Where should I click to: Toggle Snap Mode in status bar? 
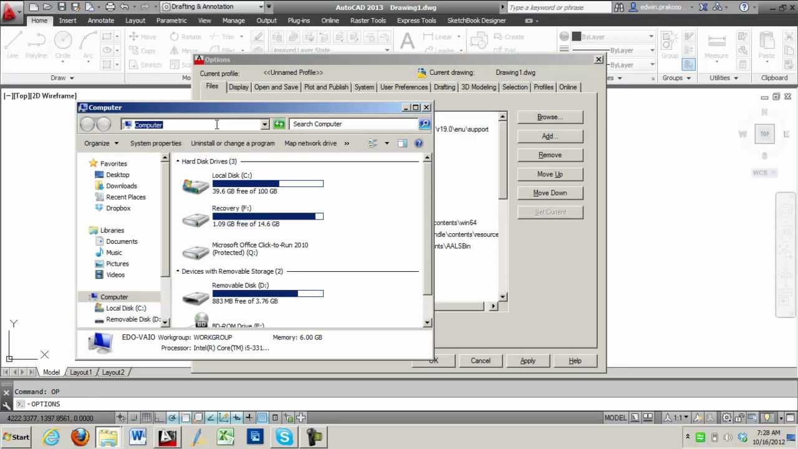[x=133, y=418]
